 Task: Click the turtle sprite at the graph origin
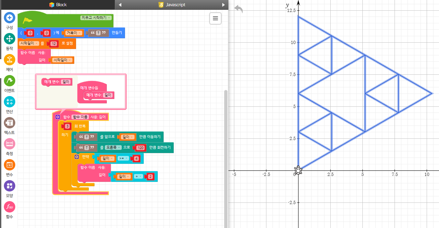click(298, 170)
